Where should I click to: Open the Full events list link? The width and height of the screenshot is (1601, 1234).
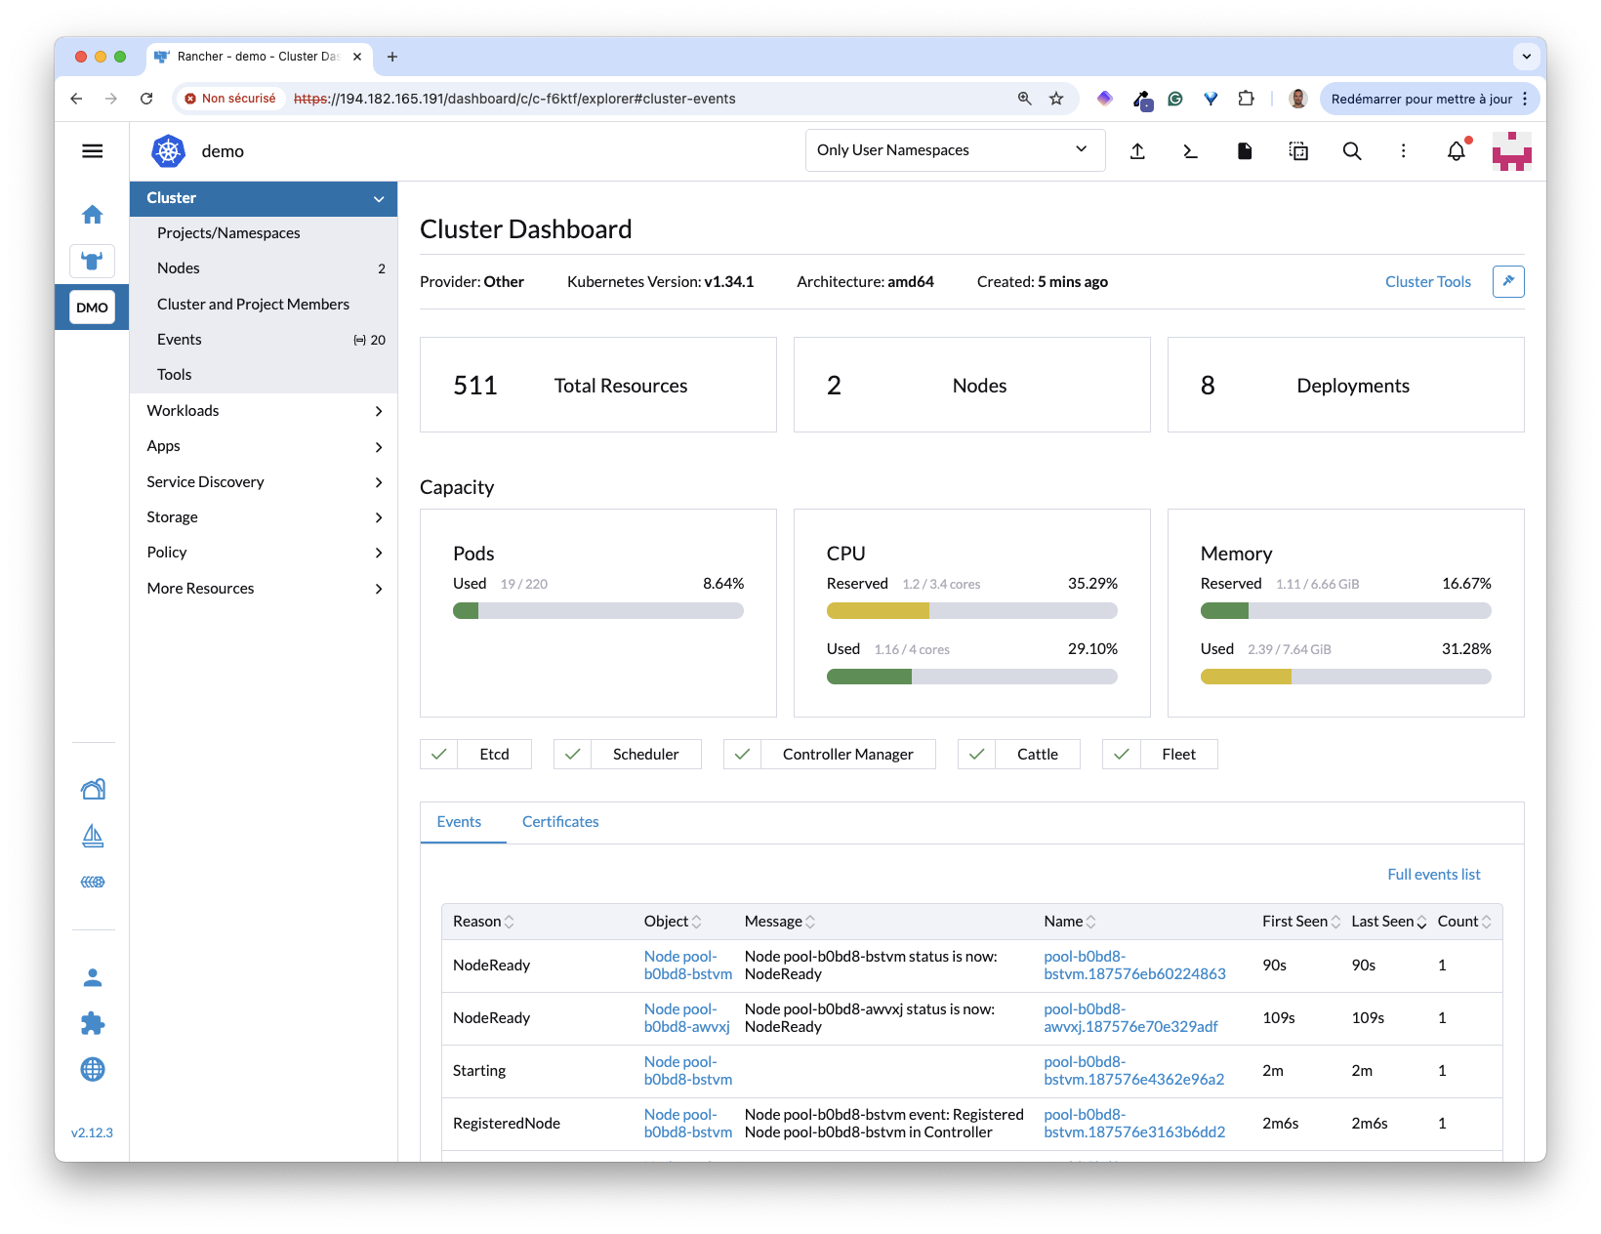coord(1433,875)
